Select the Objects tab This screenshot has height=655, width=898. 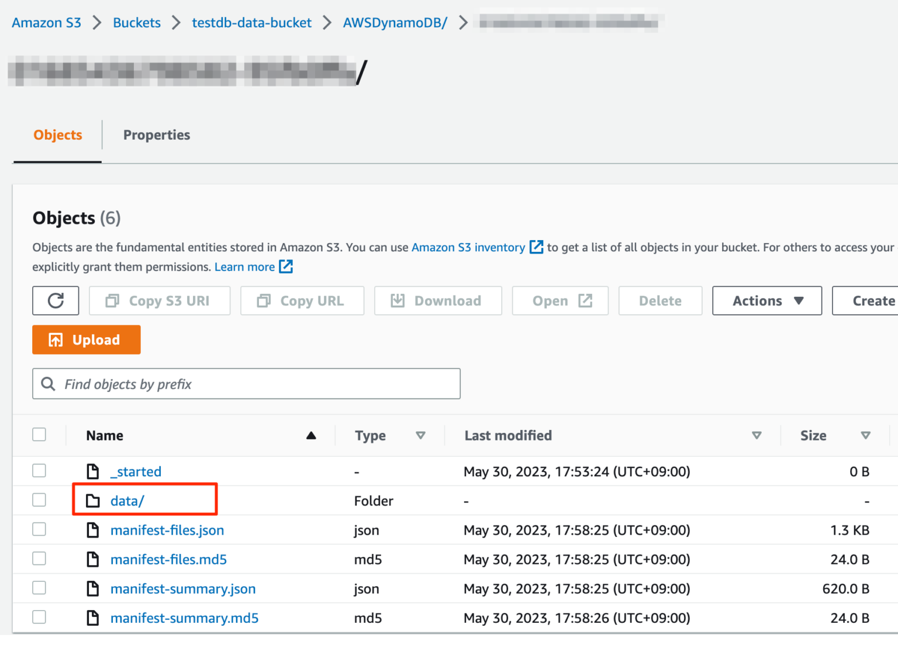[57, 135]
